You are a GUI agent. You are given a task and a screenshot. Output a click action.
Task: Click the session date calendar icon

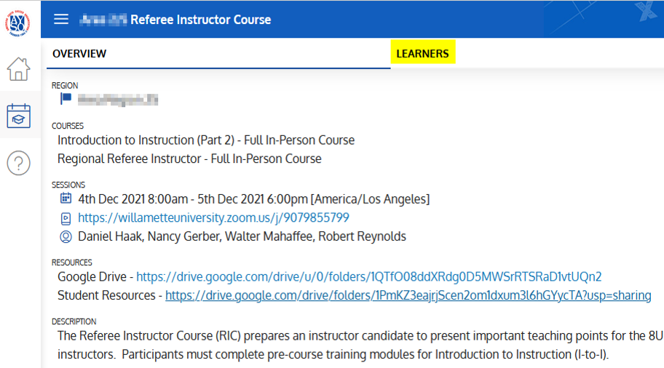[66, 199]
